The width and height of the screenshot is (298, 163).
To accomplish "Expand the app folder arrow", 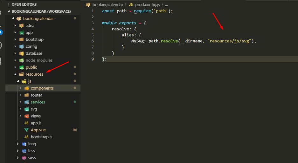I will pos(15,33).
